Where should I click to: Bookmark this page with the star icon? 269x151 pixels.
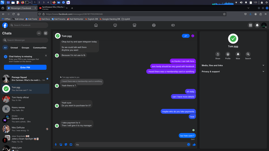pos(224,14)
